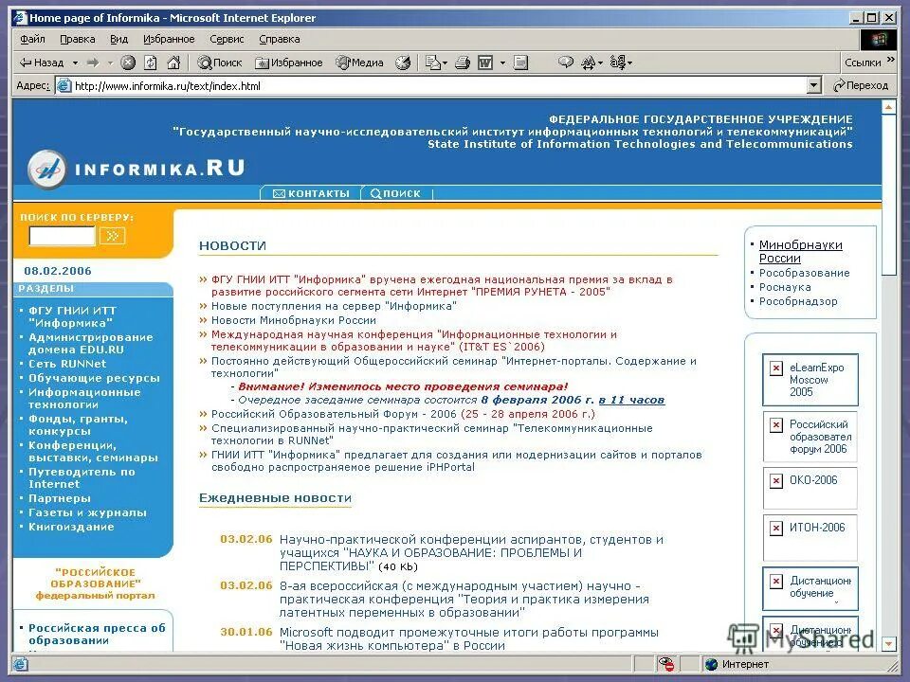Click the Переход go button
Viewport: 910px width, 682px height.
860,86
